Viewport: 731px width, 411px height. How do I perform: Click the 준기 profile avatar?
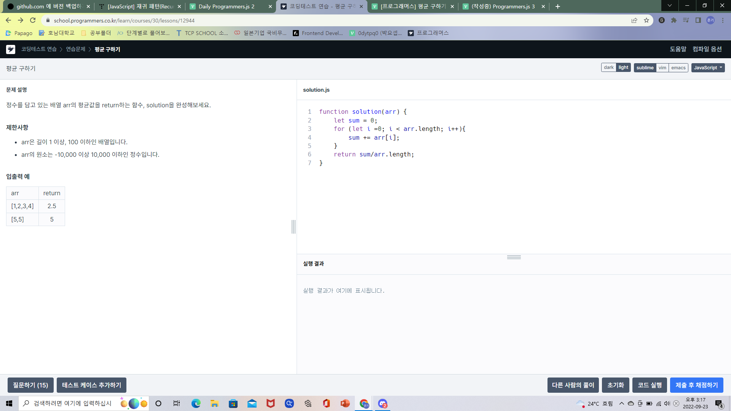710,20
